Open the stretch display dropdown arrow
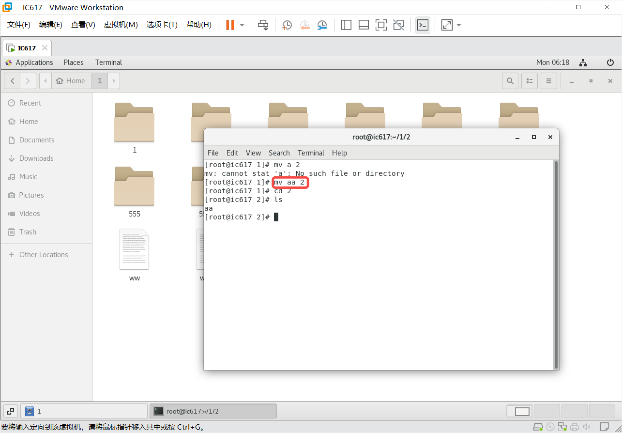 point(459,25)
